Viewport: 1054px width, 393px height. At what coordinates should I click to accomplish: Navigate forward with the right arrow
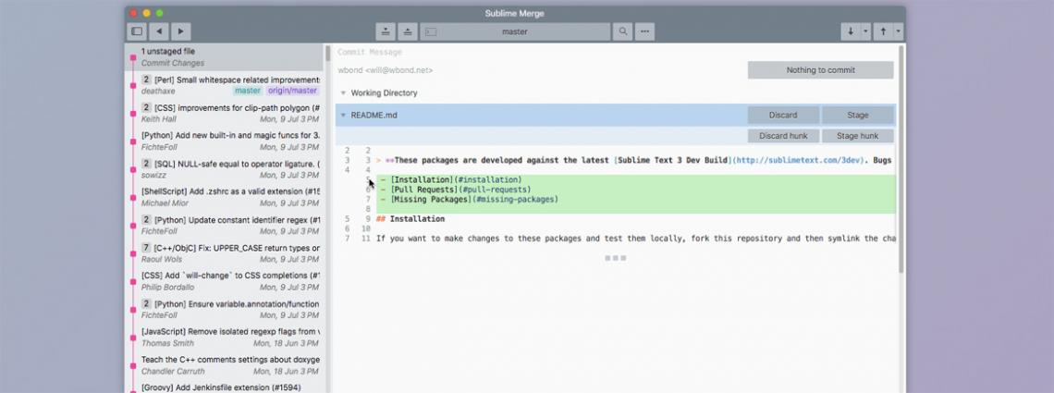click(x=181, y=31)
